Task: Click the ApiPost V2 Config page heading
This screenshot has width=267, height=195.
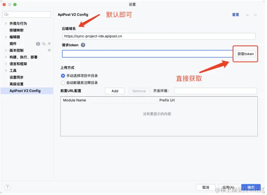Action: (74, 15)
